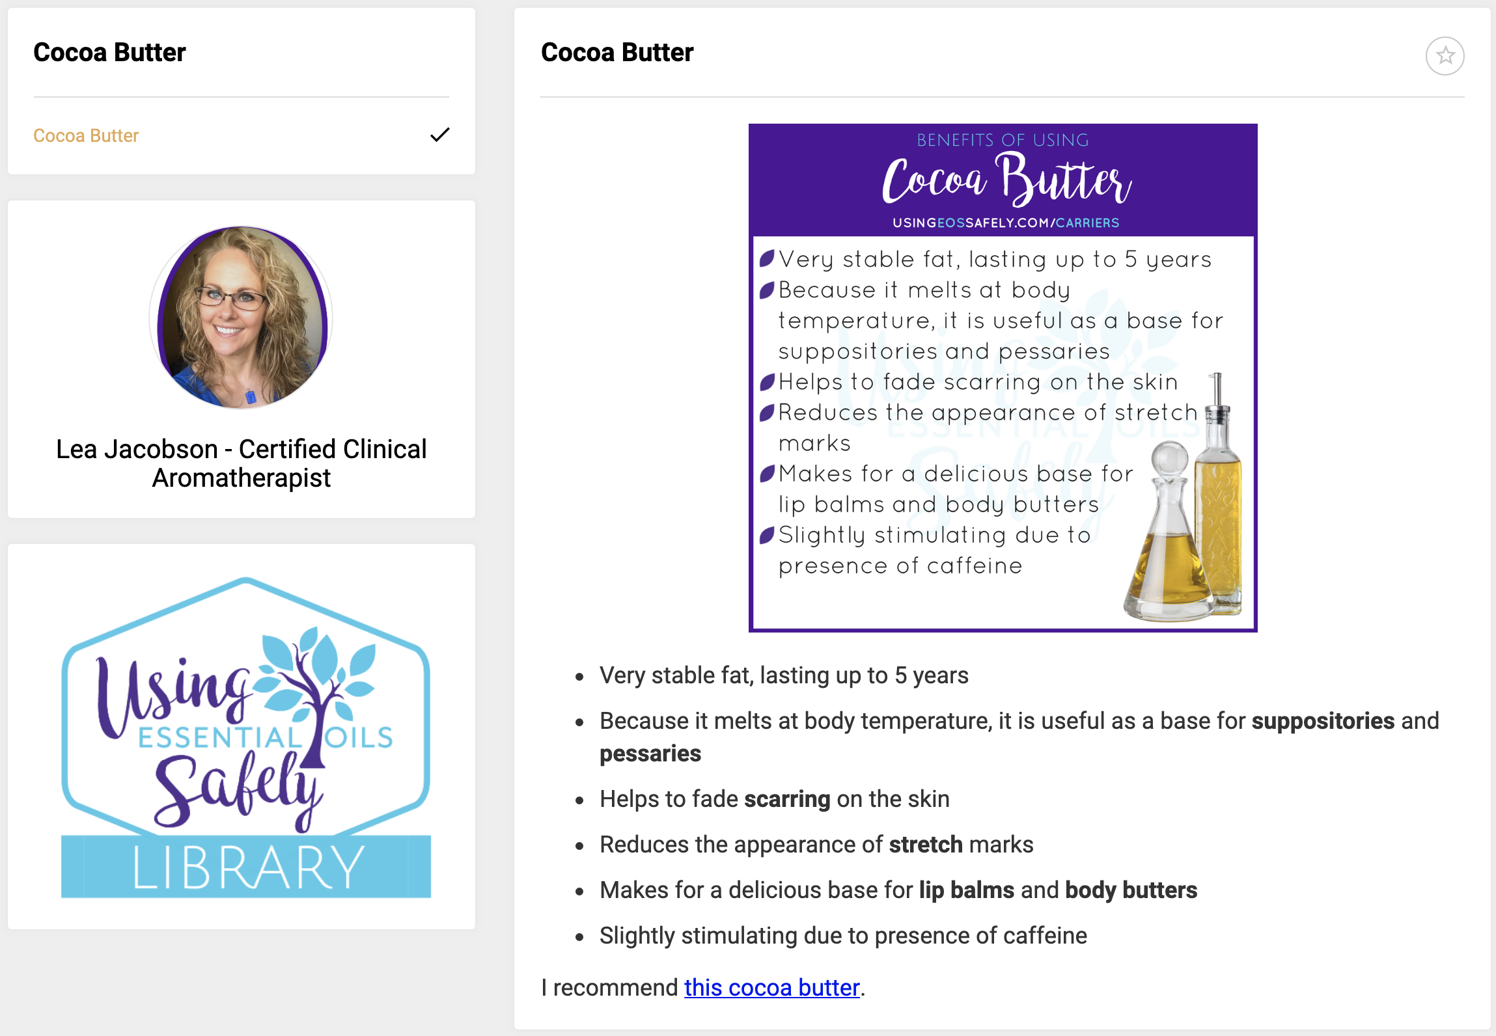Click the blue LIBRARY banner on logo
The height and width of the screenshot is (1036, 1496).
click(x=245, y=867)
